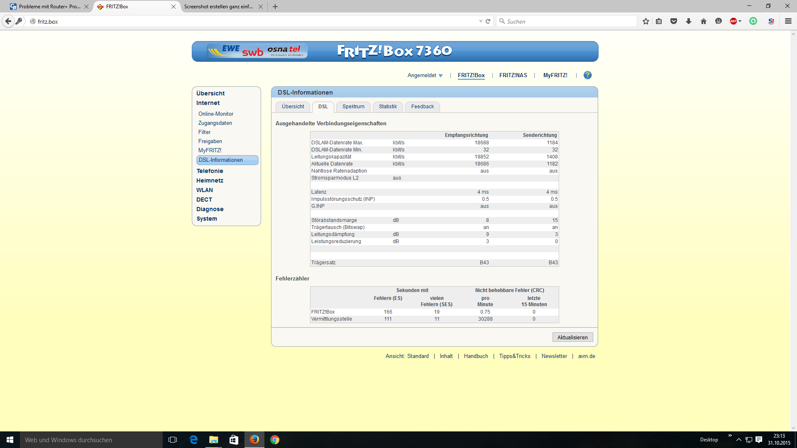797x448 pixels.
Task: Open Online-Monitor in the sidebar
Action: pyautogui.click(x=215, y=114)
